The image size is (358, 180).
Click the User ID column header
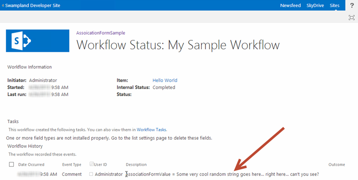click(x=100, y=164)
